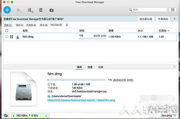Select the 全部 (1) filter tab
The height and width of the screenshot is (119, 180).
click(x=8, y=25)
